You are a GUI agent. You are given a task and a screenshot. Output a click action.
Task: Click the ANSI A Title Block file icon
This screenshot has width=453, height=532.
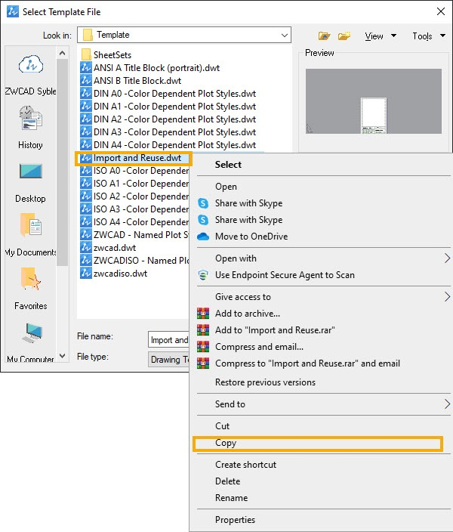point(86,67)
